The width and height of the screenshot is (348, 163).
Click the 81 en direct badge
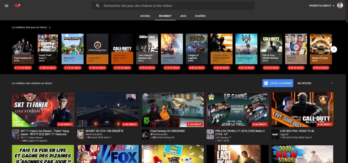click(246, 68)
